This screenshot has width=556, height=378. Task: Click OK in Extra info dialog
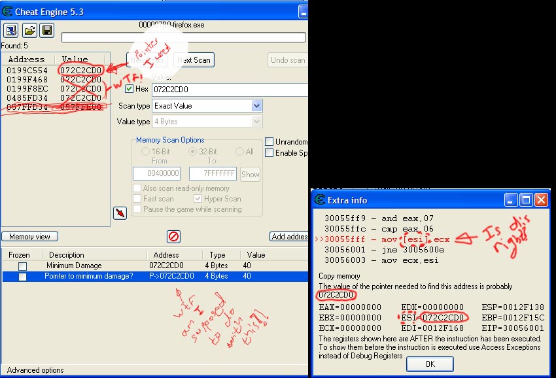click(x=430, y=364)
